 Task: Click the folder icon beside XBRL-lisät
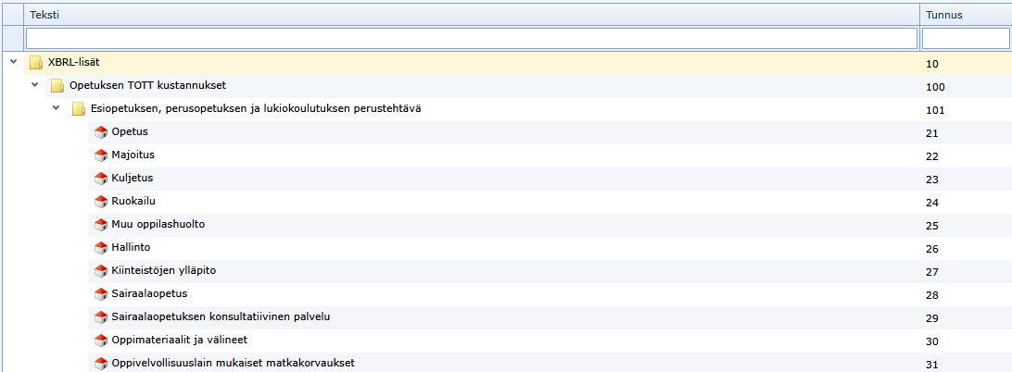(x=36, y=63)
